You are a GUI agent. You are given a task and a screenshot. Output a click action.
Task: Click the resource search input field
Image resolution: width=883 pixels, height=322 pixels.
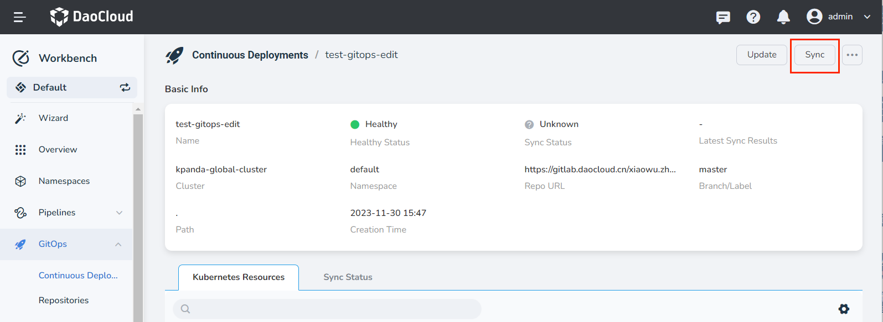point(332,309)
